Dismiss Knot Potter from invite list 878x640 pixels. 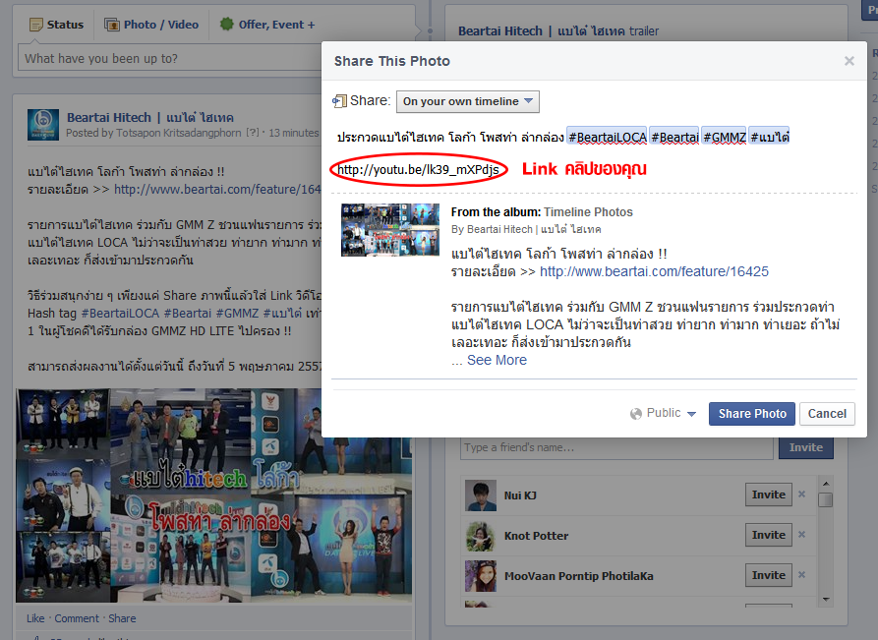click(802, 534)
